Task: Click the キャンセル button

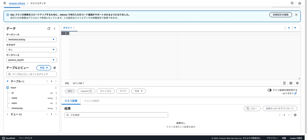Action: click(x=106, y=91)
